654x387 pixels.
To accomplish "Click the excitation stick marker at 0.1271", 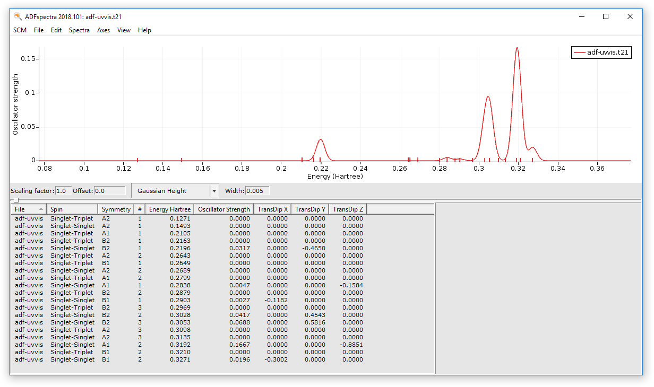I will 137,160.
